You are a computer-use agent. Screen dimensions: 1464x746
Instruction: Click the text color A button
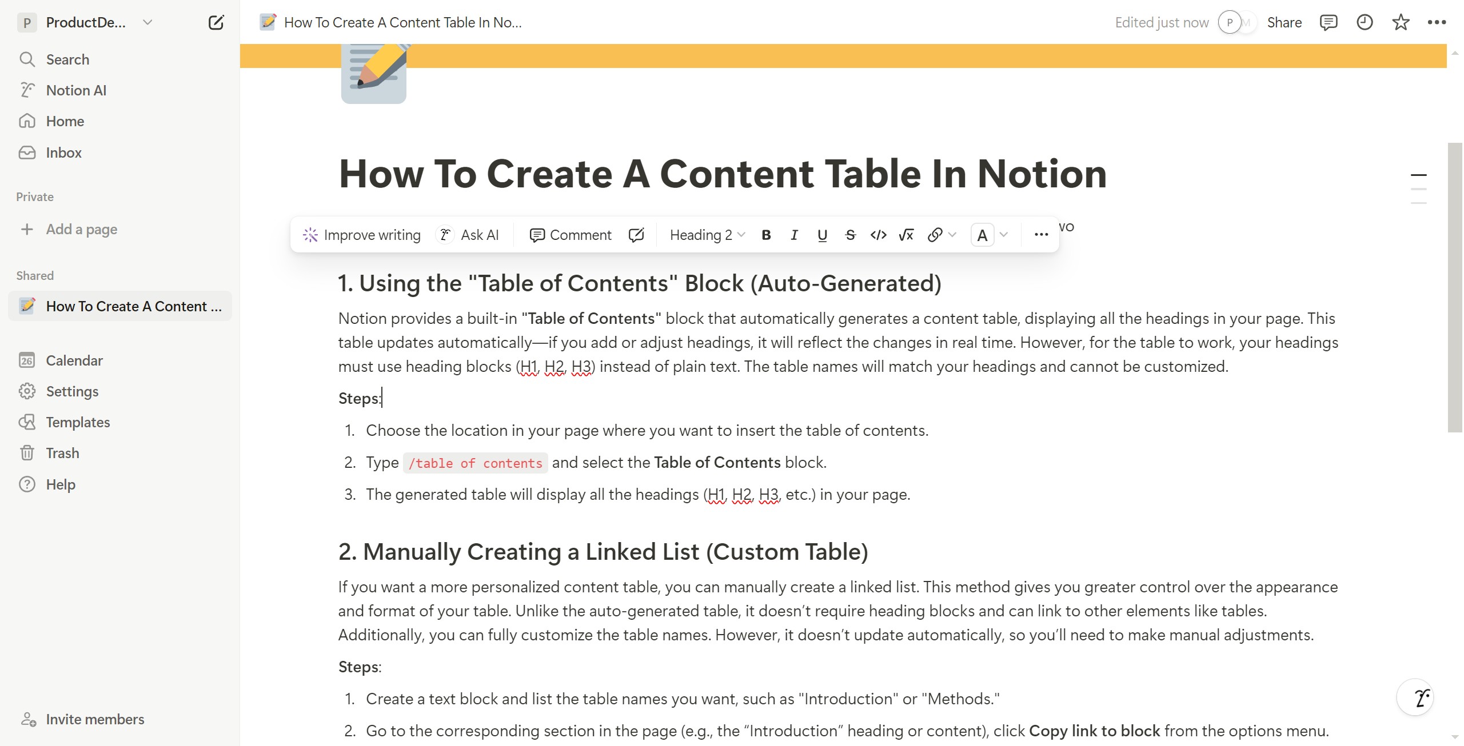[x=982, y=235]
